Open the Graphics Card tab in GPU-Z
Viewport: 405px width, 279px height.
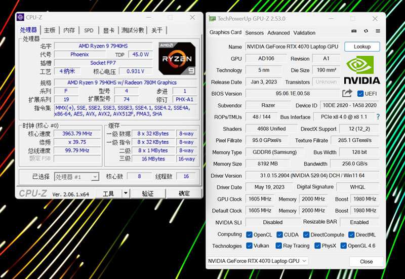[225, 32]
